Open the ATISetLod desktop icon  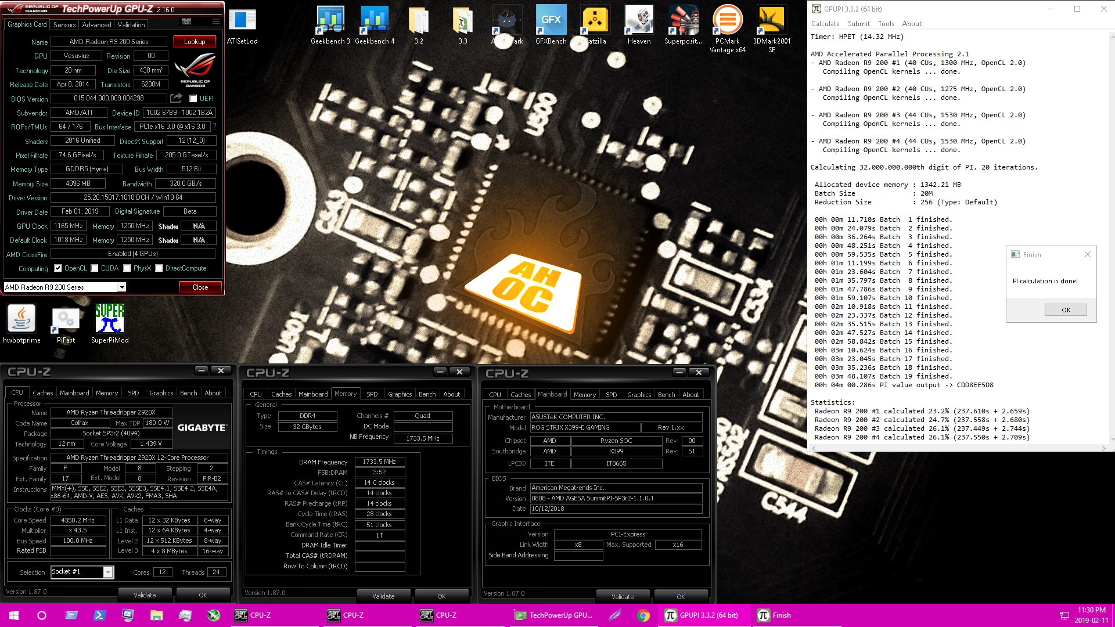pos(242,26)
